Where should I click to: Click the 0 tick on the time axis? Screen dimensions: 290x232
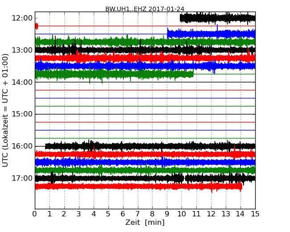[35, 214]
